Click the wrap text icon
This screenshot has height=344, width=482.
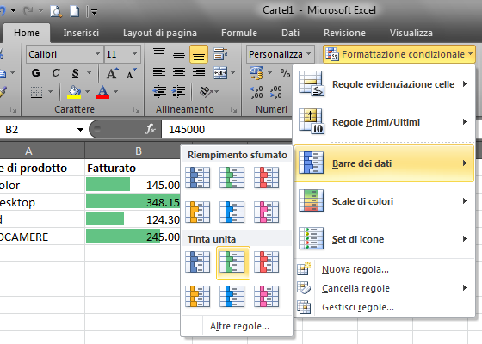point(220,53)
